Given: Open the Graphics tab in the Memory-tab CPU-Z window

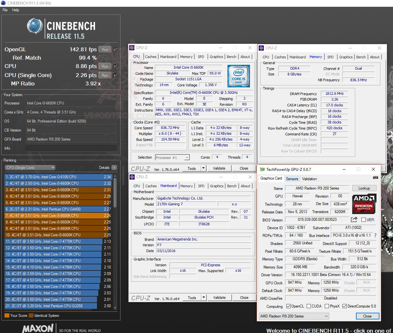Looking at the screenshot, I should point(346,57).
